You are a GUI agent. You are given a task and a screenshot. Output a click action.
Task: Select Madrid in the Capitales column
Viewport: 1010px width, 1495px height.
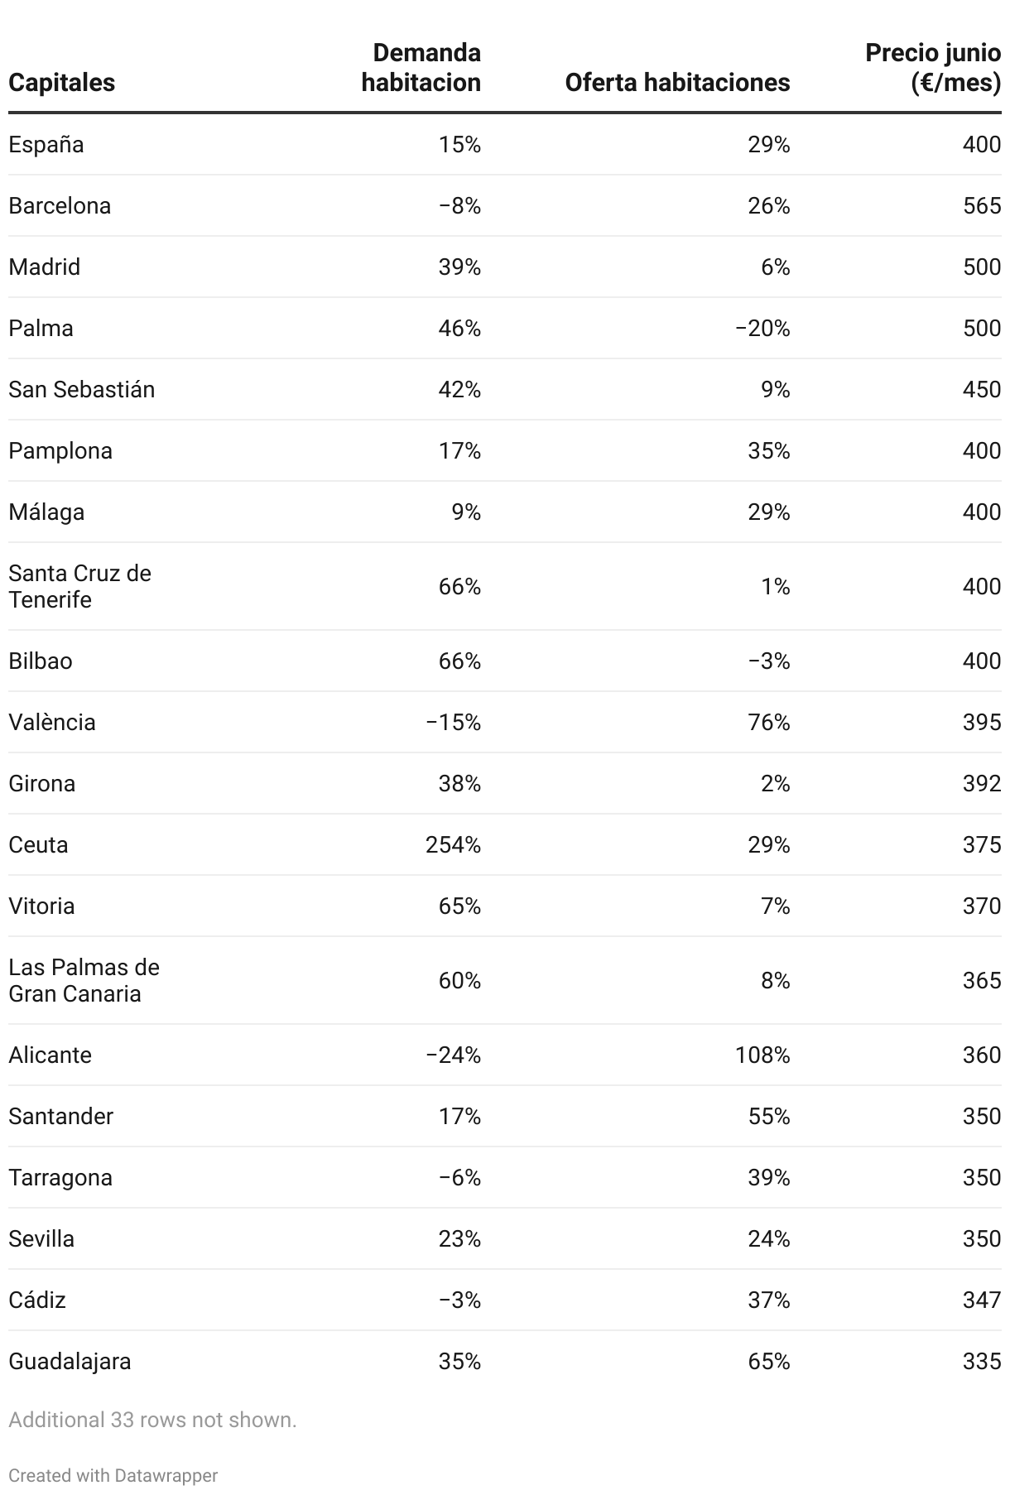tap(45, 267)
